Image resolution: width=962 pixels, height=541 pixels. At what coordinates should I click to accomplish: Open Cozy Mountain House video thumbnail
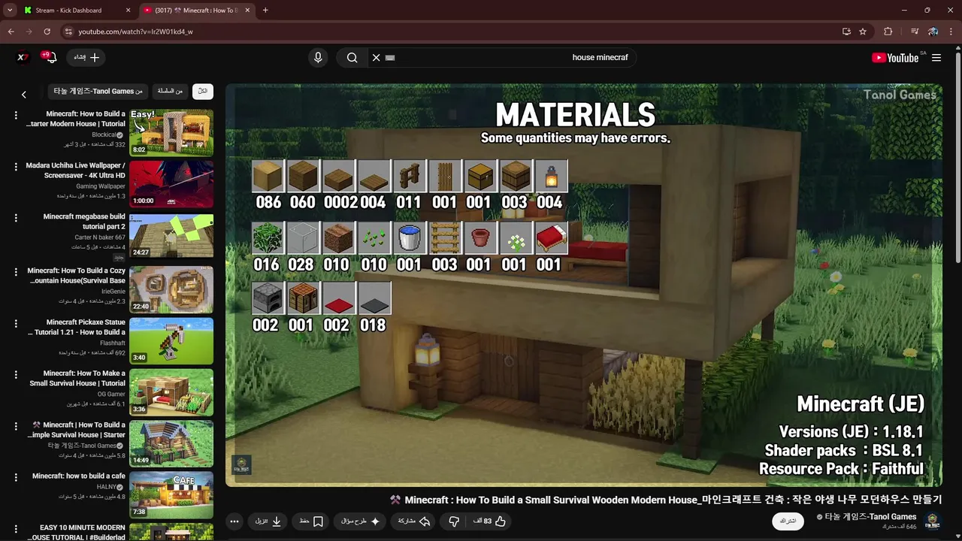pyautogui.click(x=171, y=289)
